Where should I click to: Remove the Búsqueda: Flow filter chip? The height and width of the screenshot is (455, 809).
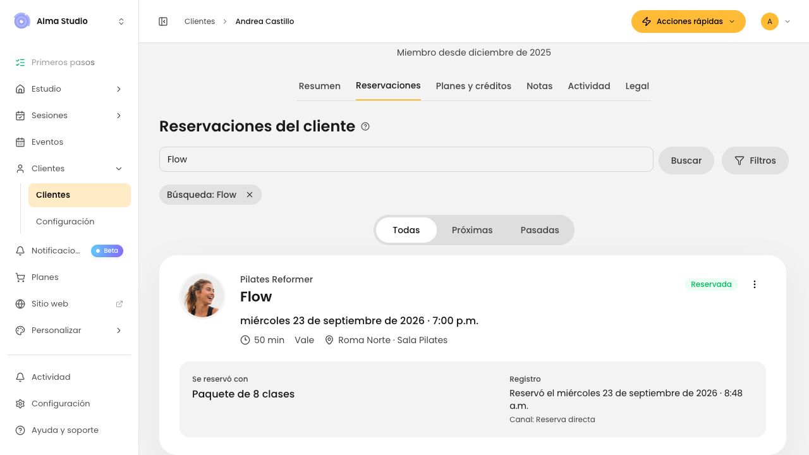click(x=250, y=195)
